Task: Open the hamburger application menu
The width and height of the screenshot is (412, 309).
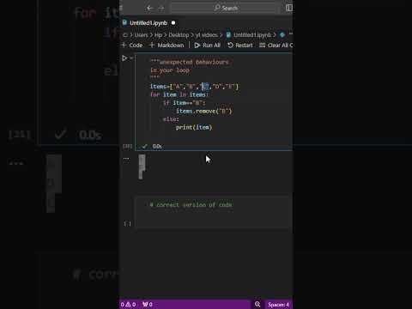Action: (121, 8)
